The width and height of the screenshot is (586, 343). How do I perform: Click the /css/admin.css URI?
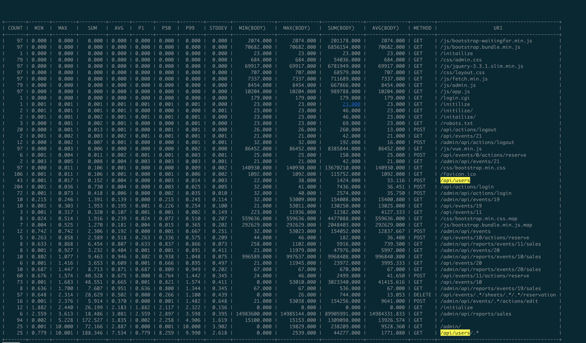pos(461,60)
